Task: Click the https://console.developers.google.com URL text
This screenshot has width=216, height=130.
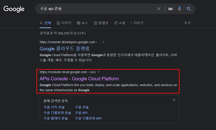Action: [x=67, y=42]
